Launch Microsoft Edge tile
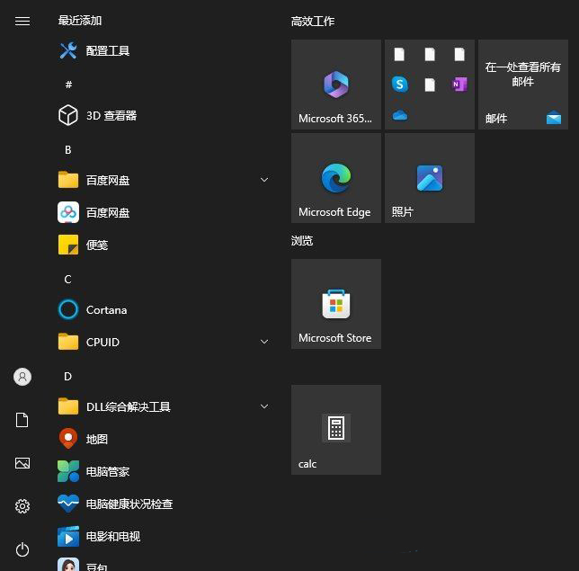This screenshot has height=571, width=579. (x=336, y=178)
